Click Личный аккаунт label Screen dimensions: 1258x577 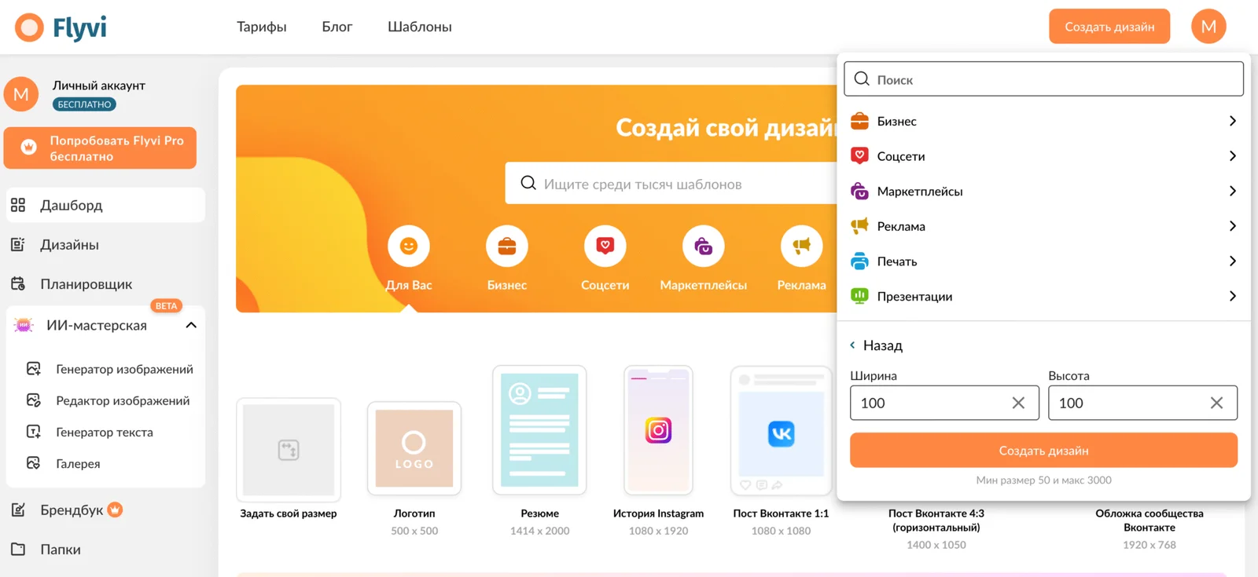click(x=99, y=86)
